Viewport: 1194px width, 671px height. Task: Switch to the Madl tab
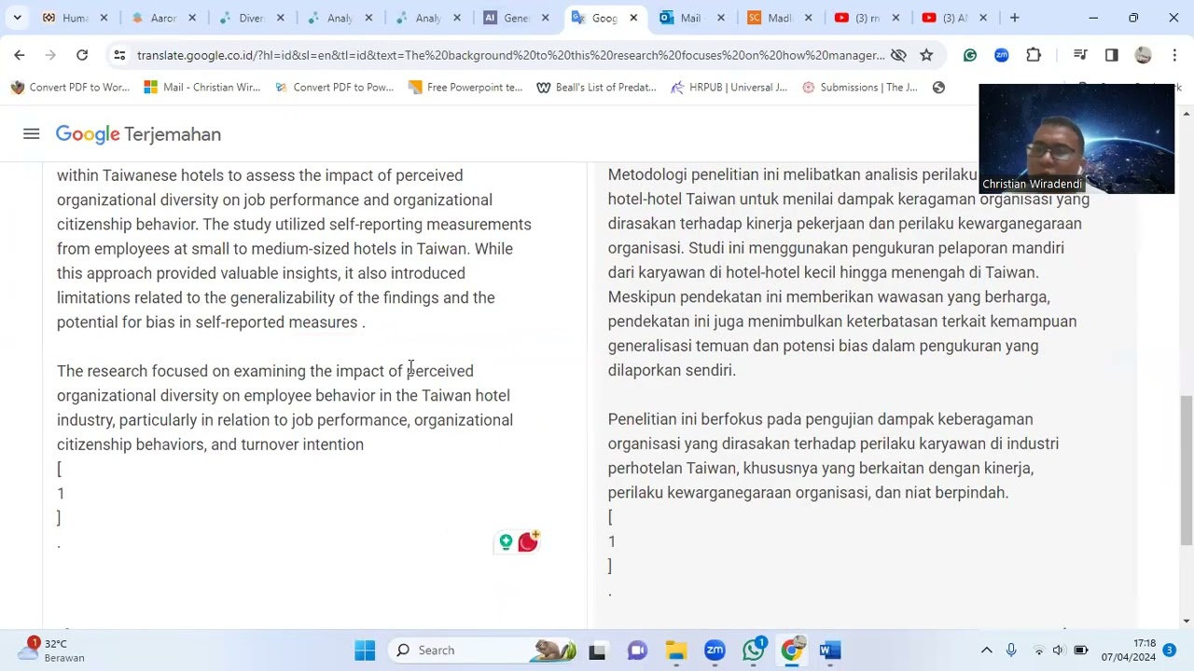click(x=782, y=18)
